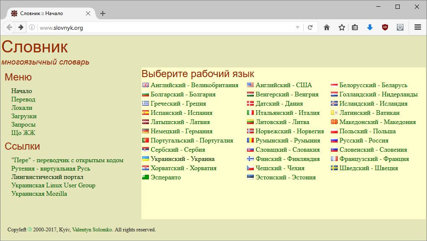
Task: Open the Pocket toolbar icon
Action: pos(400,27)
